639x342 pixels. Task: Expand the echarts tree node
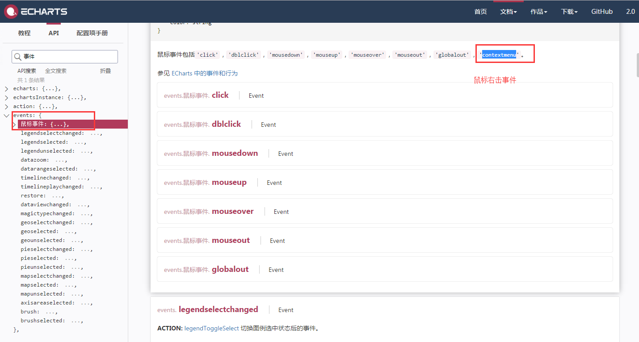tap(6, 88)
